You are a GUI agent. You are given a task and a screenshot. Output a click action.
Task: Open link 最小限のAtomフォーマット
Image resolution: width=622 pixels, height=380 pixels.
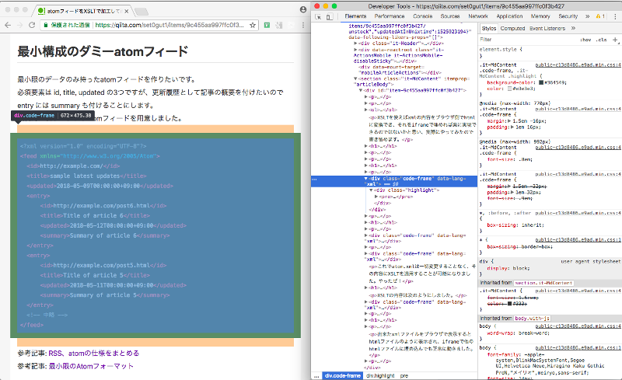pos(91,366)
